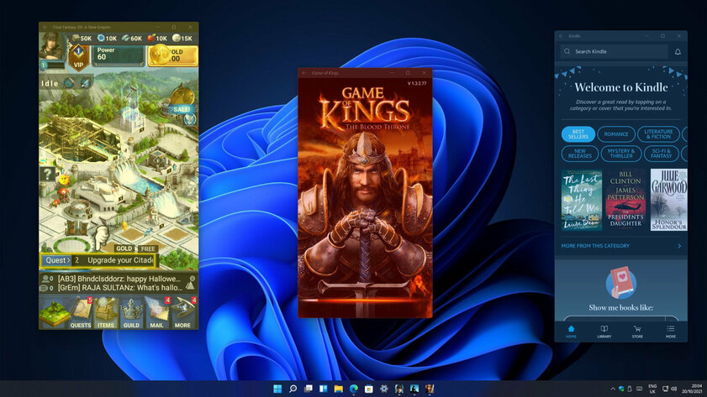The width and height of the screenshot is (707, 397).
Task: Click MORE FROM THIS CATEGORY link
Action: tap(595, 246)
